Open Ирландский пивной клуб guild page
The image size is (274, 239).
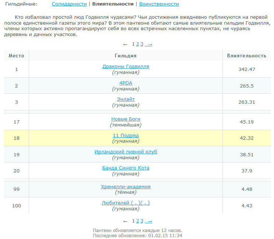pos(126,152)
